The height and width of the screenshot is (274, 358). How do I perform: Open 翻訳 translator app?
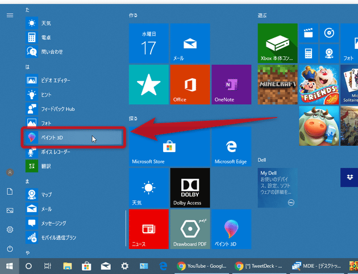73,166
